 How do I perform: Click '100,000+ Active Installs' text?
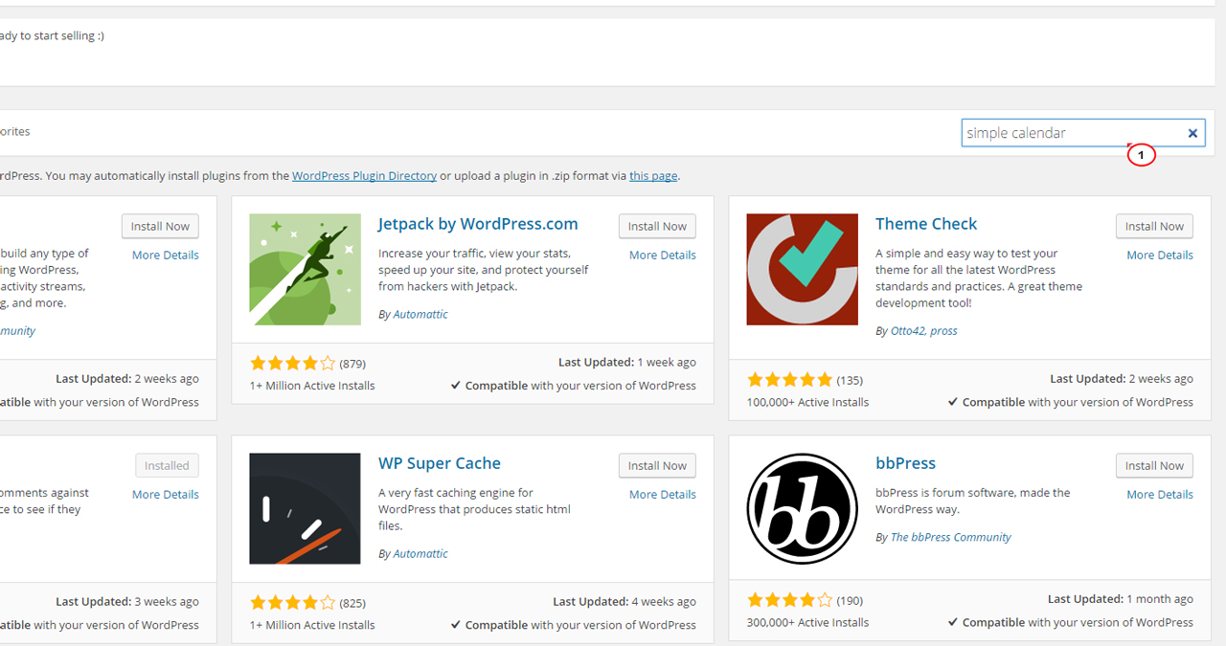[807, 402]
